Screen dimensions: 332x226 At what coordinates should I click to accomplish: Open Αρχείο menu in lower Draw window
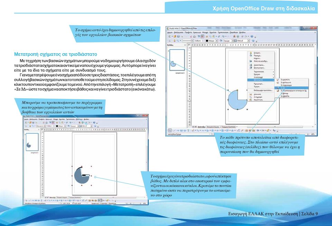26,119
